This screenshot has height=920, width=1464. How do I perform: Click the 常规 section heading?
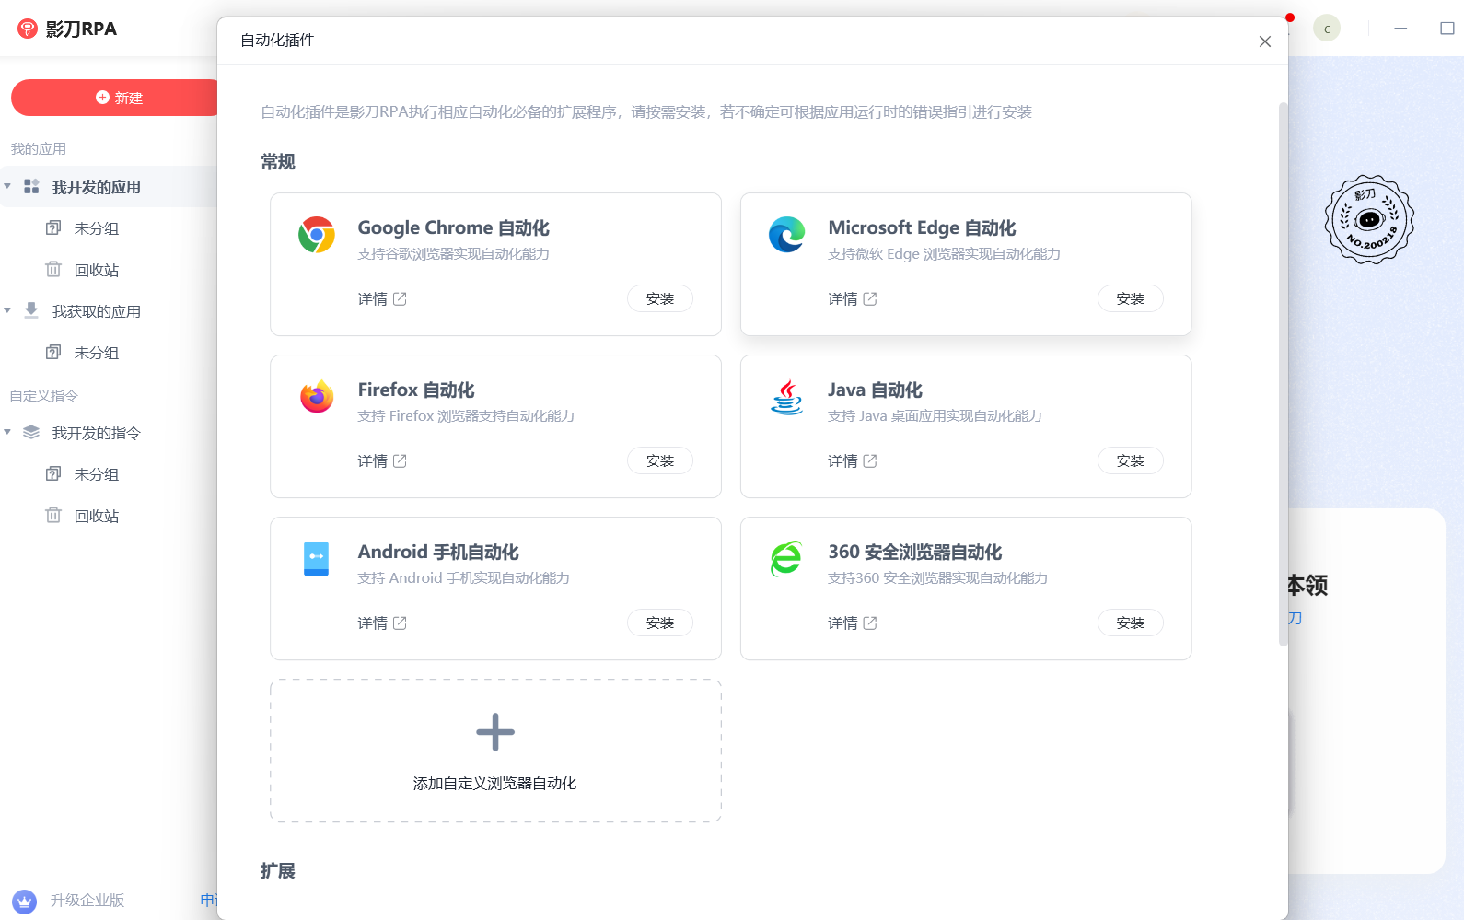pyautogui.click(x=278, y=162)
